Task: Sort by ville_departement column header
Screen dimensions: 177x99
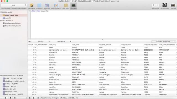Action: [x=41, y=45]
